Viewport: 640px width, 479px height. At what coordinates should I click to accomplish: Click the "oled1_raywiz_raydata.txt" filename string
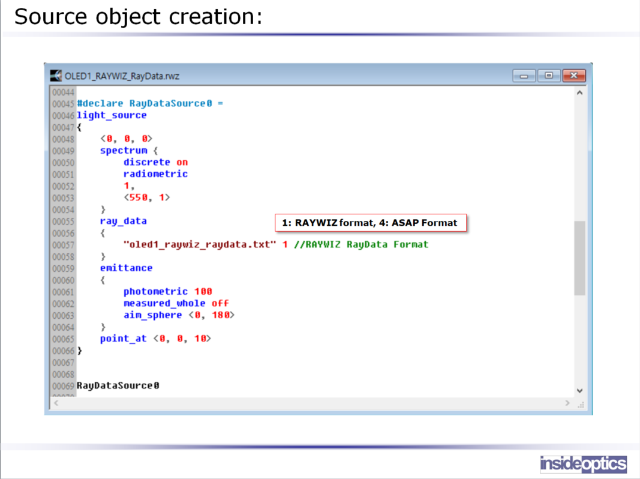[200, 244]
